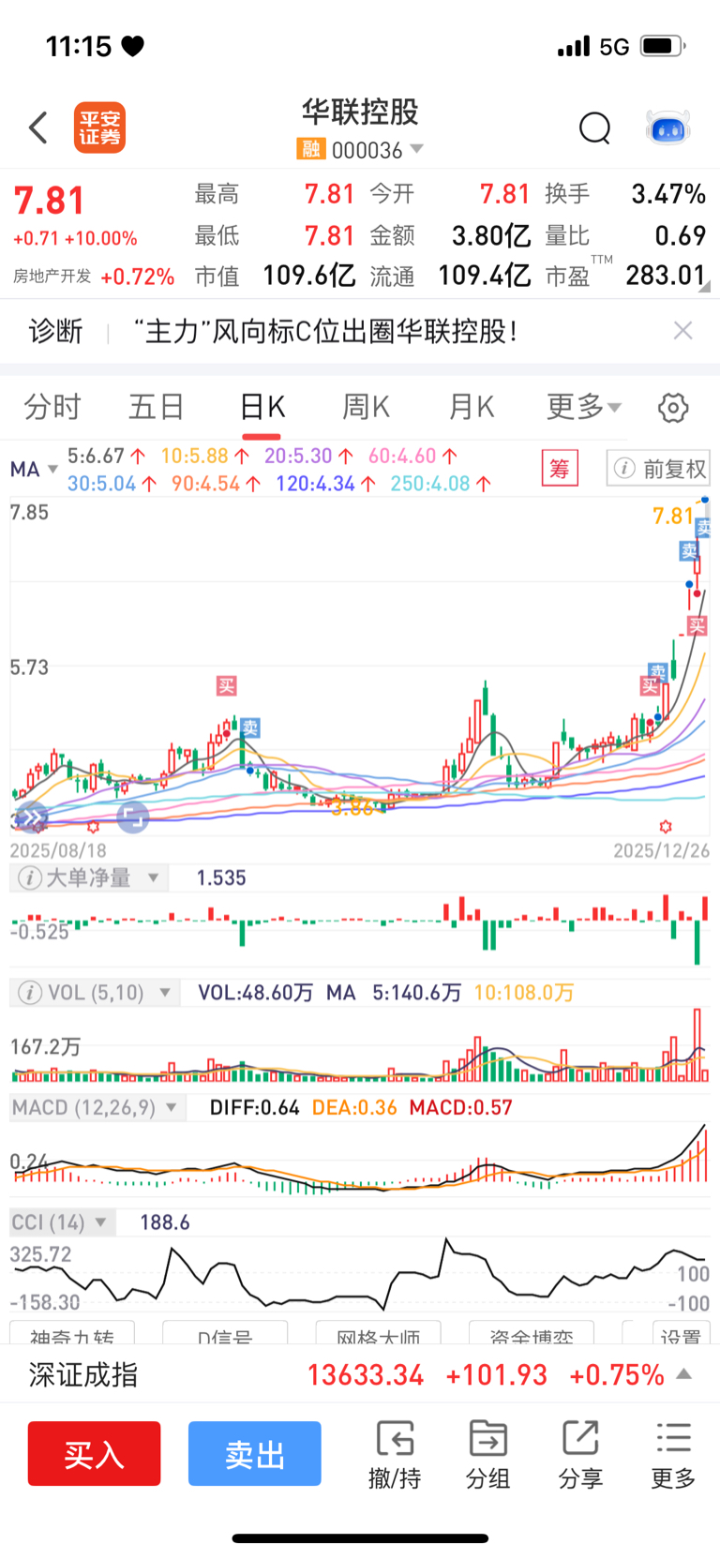The image size is (720, 1559).
Task: Tap the red 买入 buy button
Action: 94,1454
